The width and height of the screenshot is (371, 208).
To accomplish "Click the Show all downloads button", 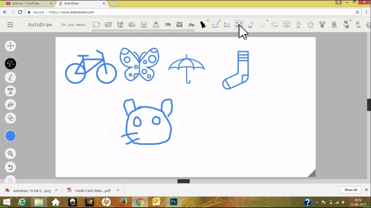I will 351,190.
